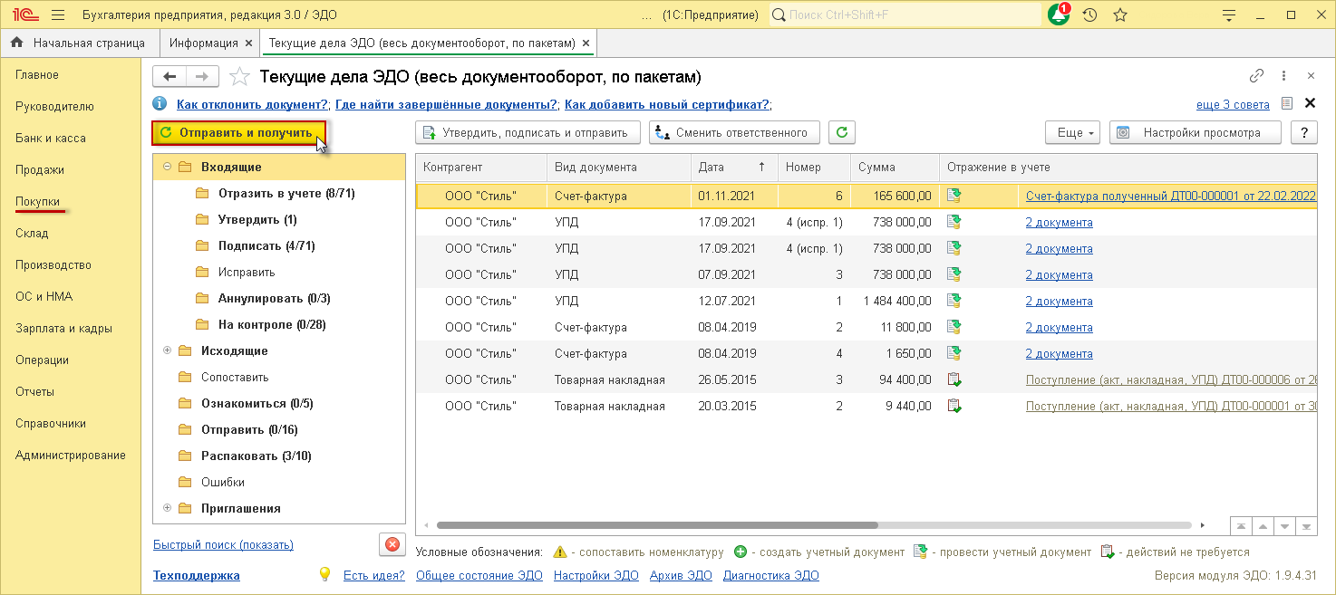Expand the Исходящие folder node
This screenshot has height=595, width=1336.
(167, 350)
